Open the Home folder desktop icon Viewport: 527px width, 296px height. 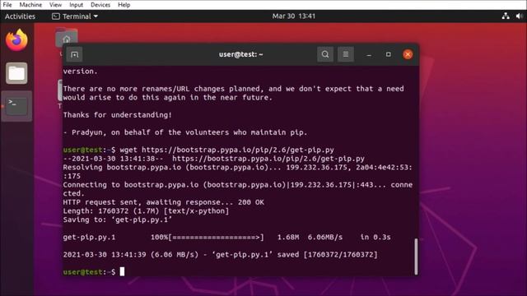pos(67,38)
